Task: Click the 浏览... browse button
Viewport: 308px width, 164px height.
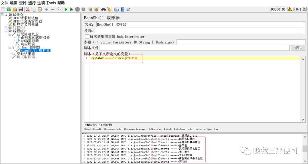Action: click(298, 48)
